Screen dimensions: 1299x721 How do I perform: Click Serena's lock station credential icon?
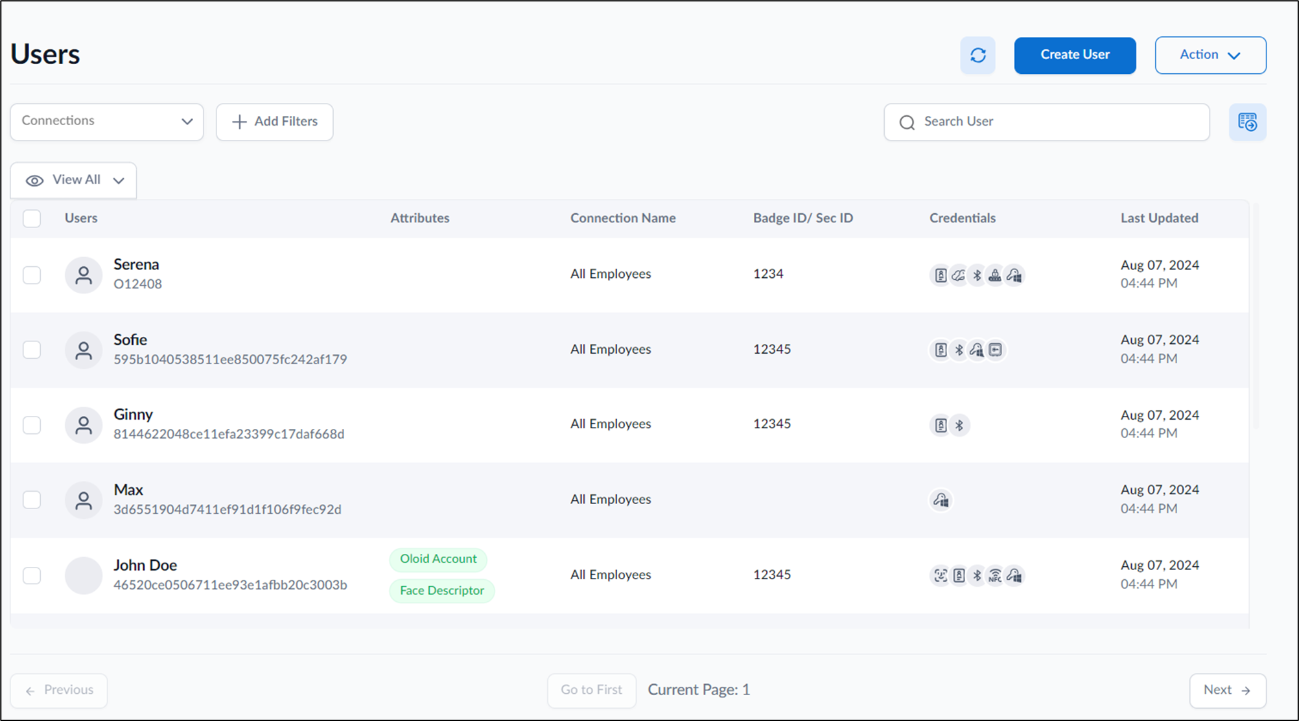point(995,275)
